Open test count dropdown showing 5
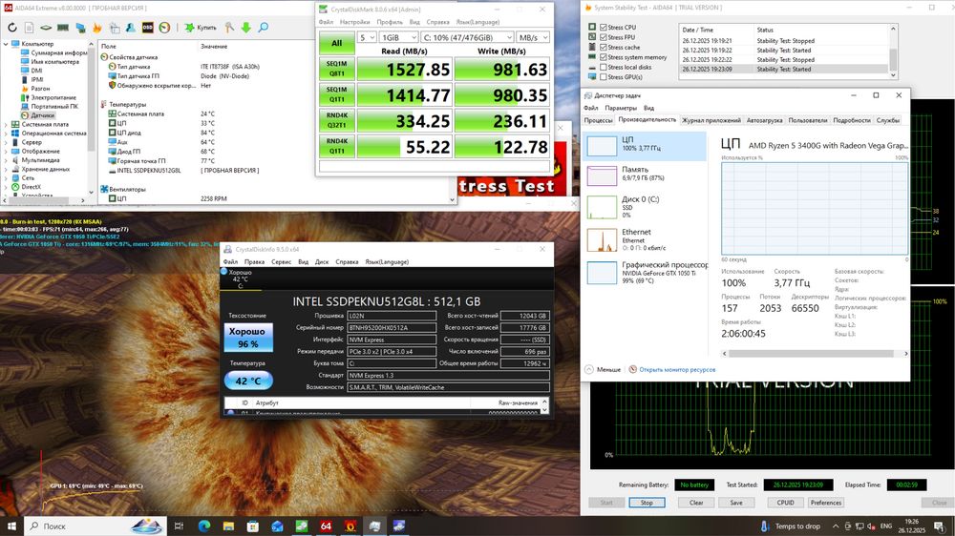The height and width of the screenshot is (536, 955). [x=367, y=38]
